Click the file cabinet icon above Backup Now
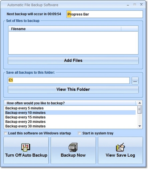Viewport: 148px width, 169px height. [73, 147]
